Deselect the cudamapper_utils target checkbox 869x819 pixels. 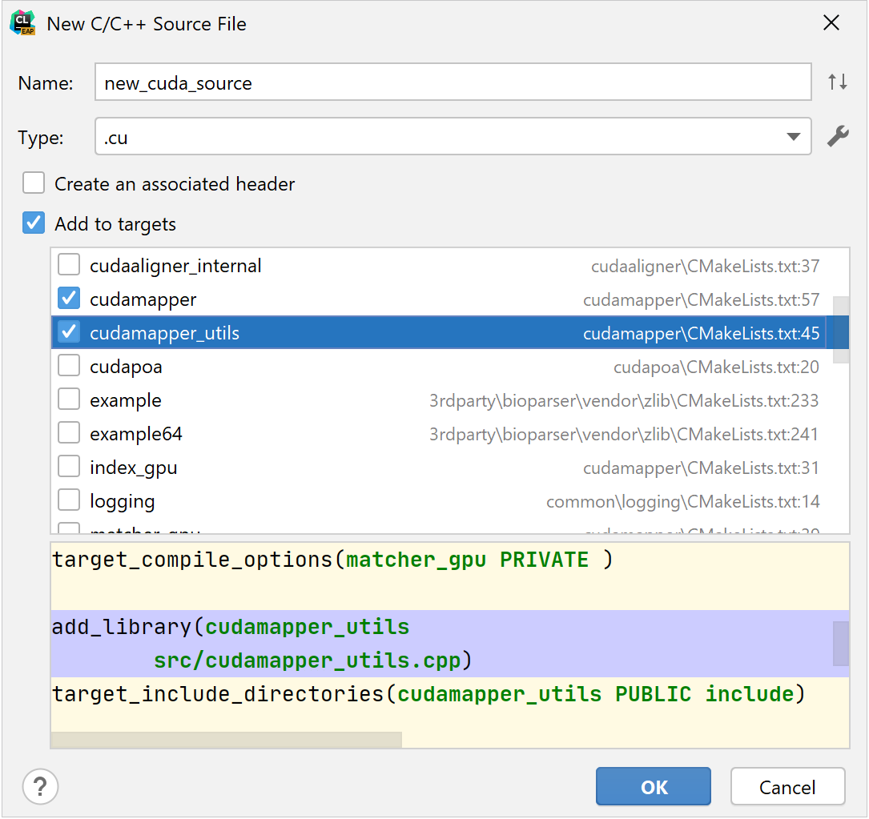click(x=69, y=331)
